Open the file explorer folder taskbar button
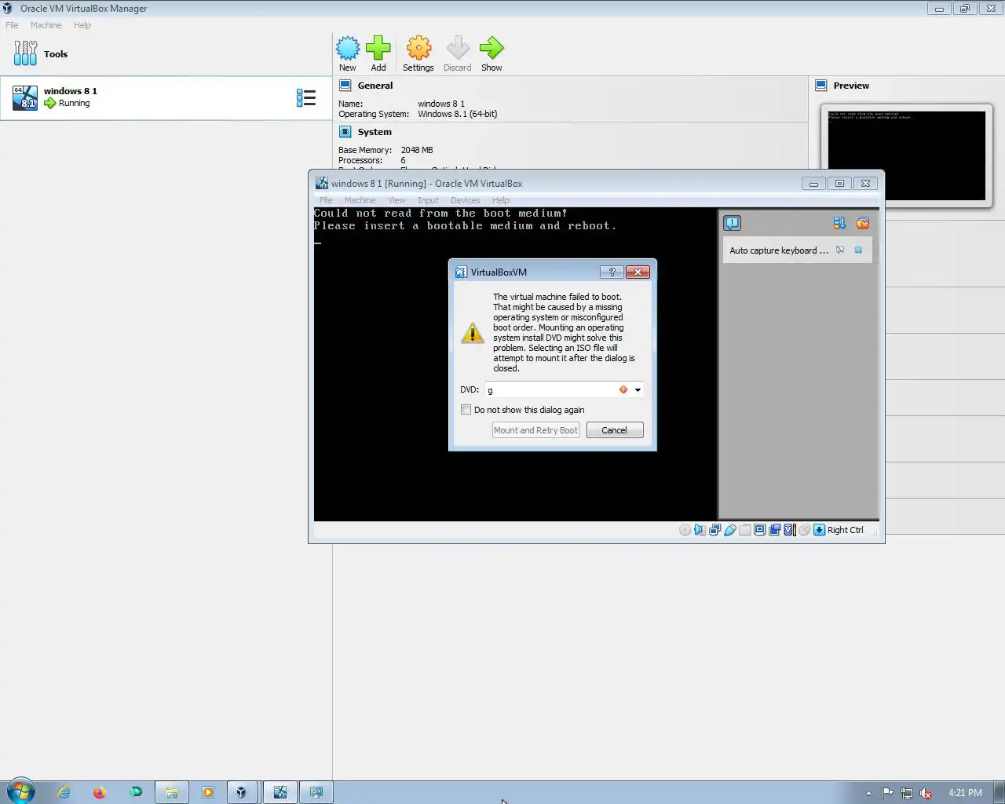 point(171,792)
